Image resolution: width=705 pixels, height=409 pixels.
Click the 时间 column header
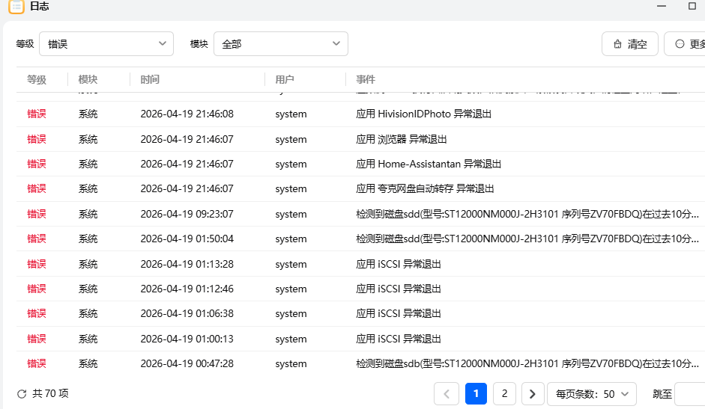point(150,80)
